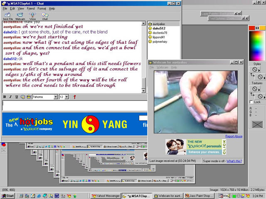The width and height of the screenshot is (266, 199).
Task: Click the chat scrollbar down arrow
Action: point(143,91)
